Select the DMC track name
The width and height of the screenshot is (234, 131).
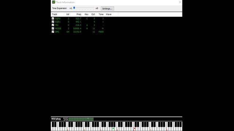(57, 32)
